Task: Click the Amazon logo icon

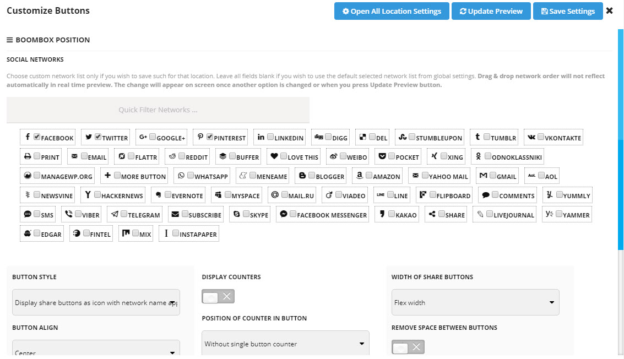Action: point(359,176)
